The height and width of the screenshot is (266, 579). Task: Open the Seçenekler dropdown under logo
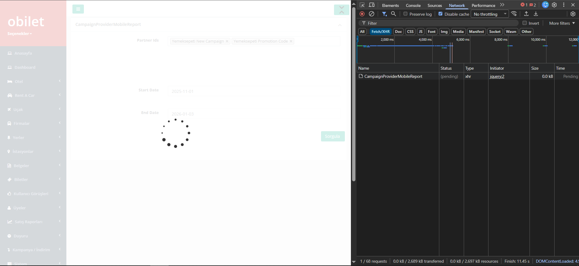point(20,33)
